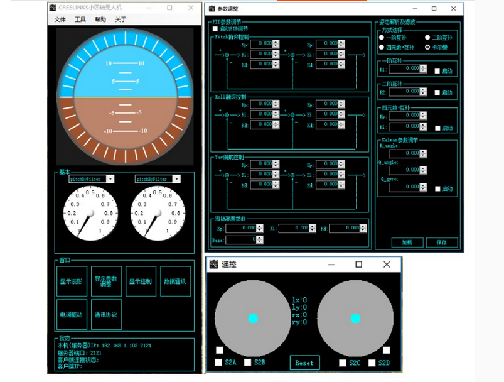Click the left joystick cyan dot

[x=254, y=319]
